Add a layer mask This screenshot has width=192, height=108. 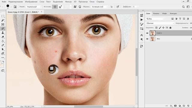[x=175, y=106]
